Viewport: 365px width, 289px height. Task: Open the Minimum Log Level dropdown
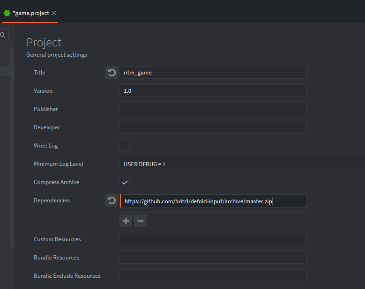pyautogui.click(x=241, y=164)
